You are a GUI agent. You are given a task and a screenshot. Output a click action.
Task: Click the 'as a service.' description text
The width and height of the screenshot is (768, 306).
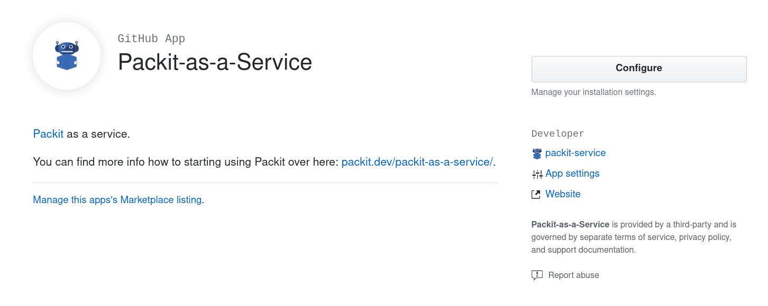pos(98,134)
